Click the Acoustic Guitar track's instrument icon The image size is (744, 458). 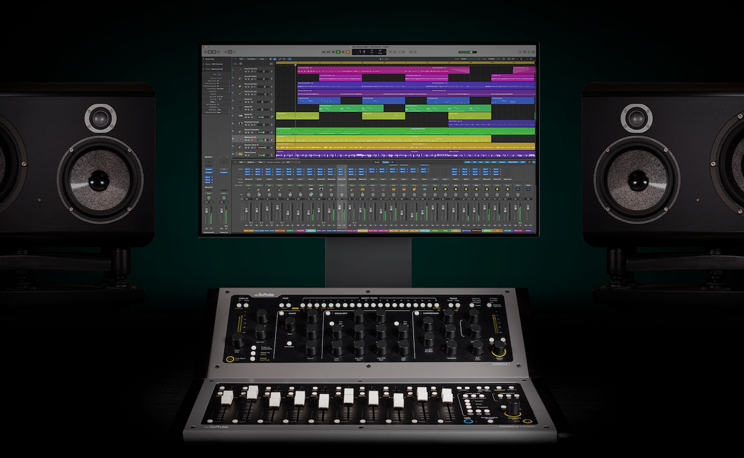(240, 78)
